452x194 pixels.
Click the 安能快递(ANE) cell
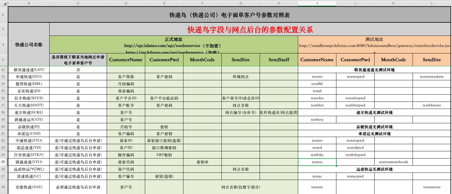29,187
